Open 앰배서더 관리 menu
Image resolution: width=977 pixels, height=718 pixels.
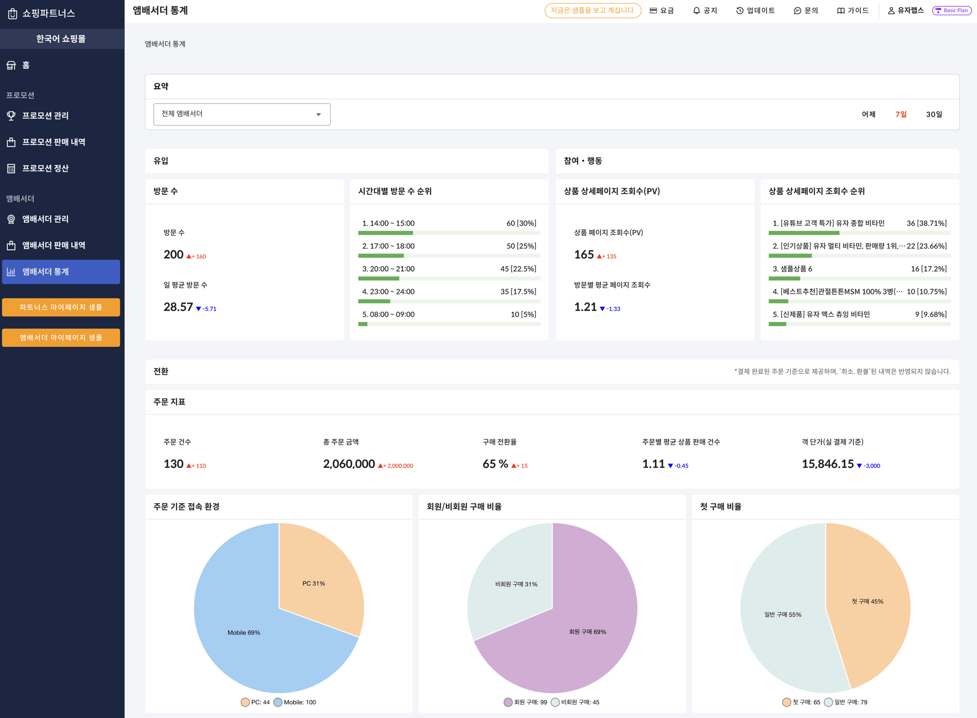pyautogui.click(x=61, y=219)
